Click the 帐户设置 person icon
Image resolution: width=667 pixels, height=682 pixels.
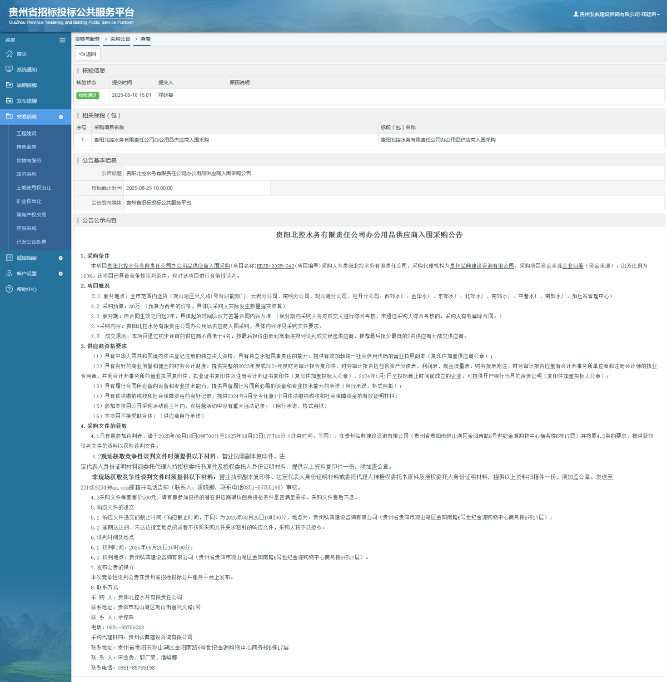click(9, 273)
